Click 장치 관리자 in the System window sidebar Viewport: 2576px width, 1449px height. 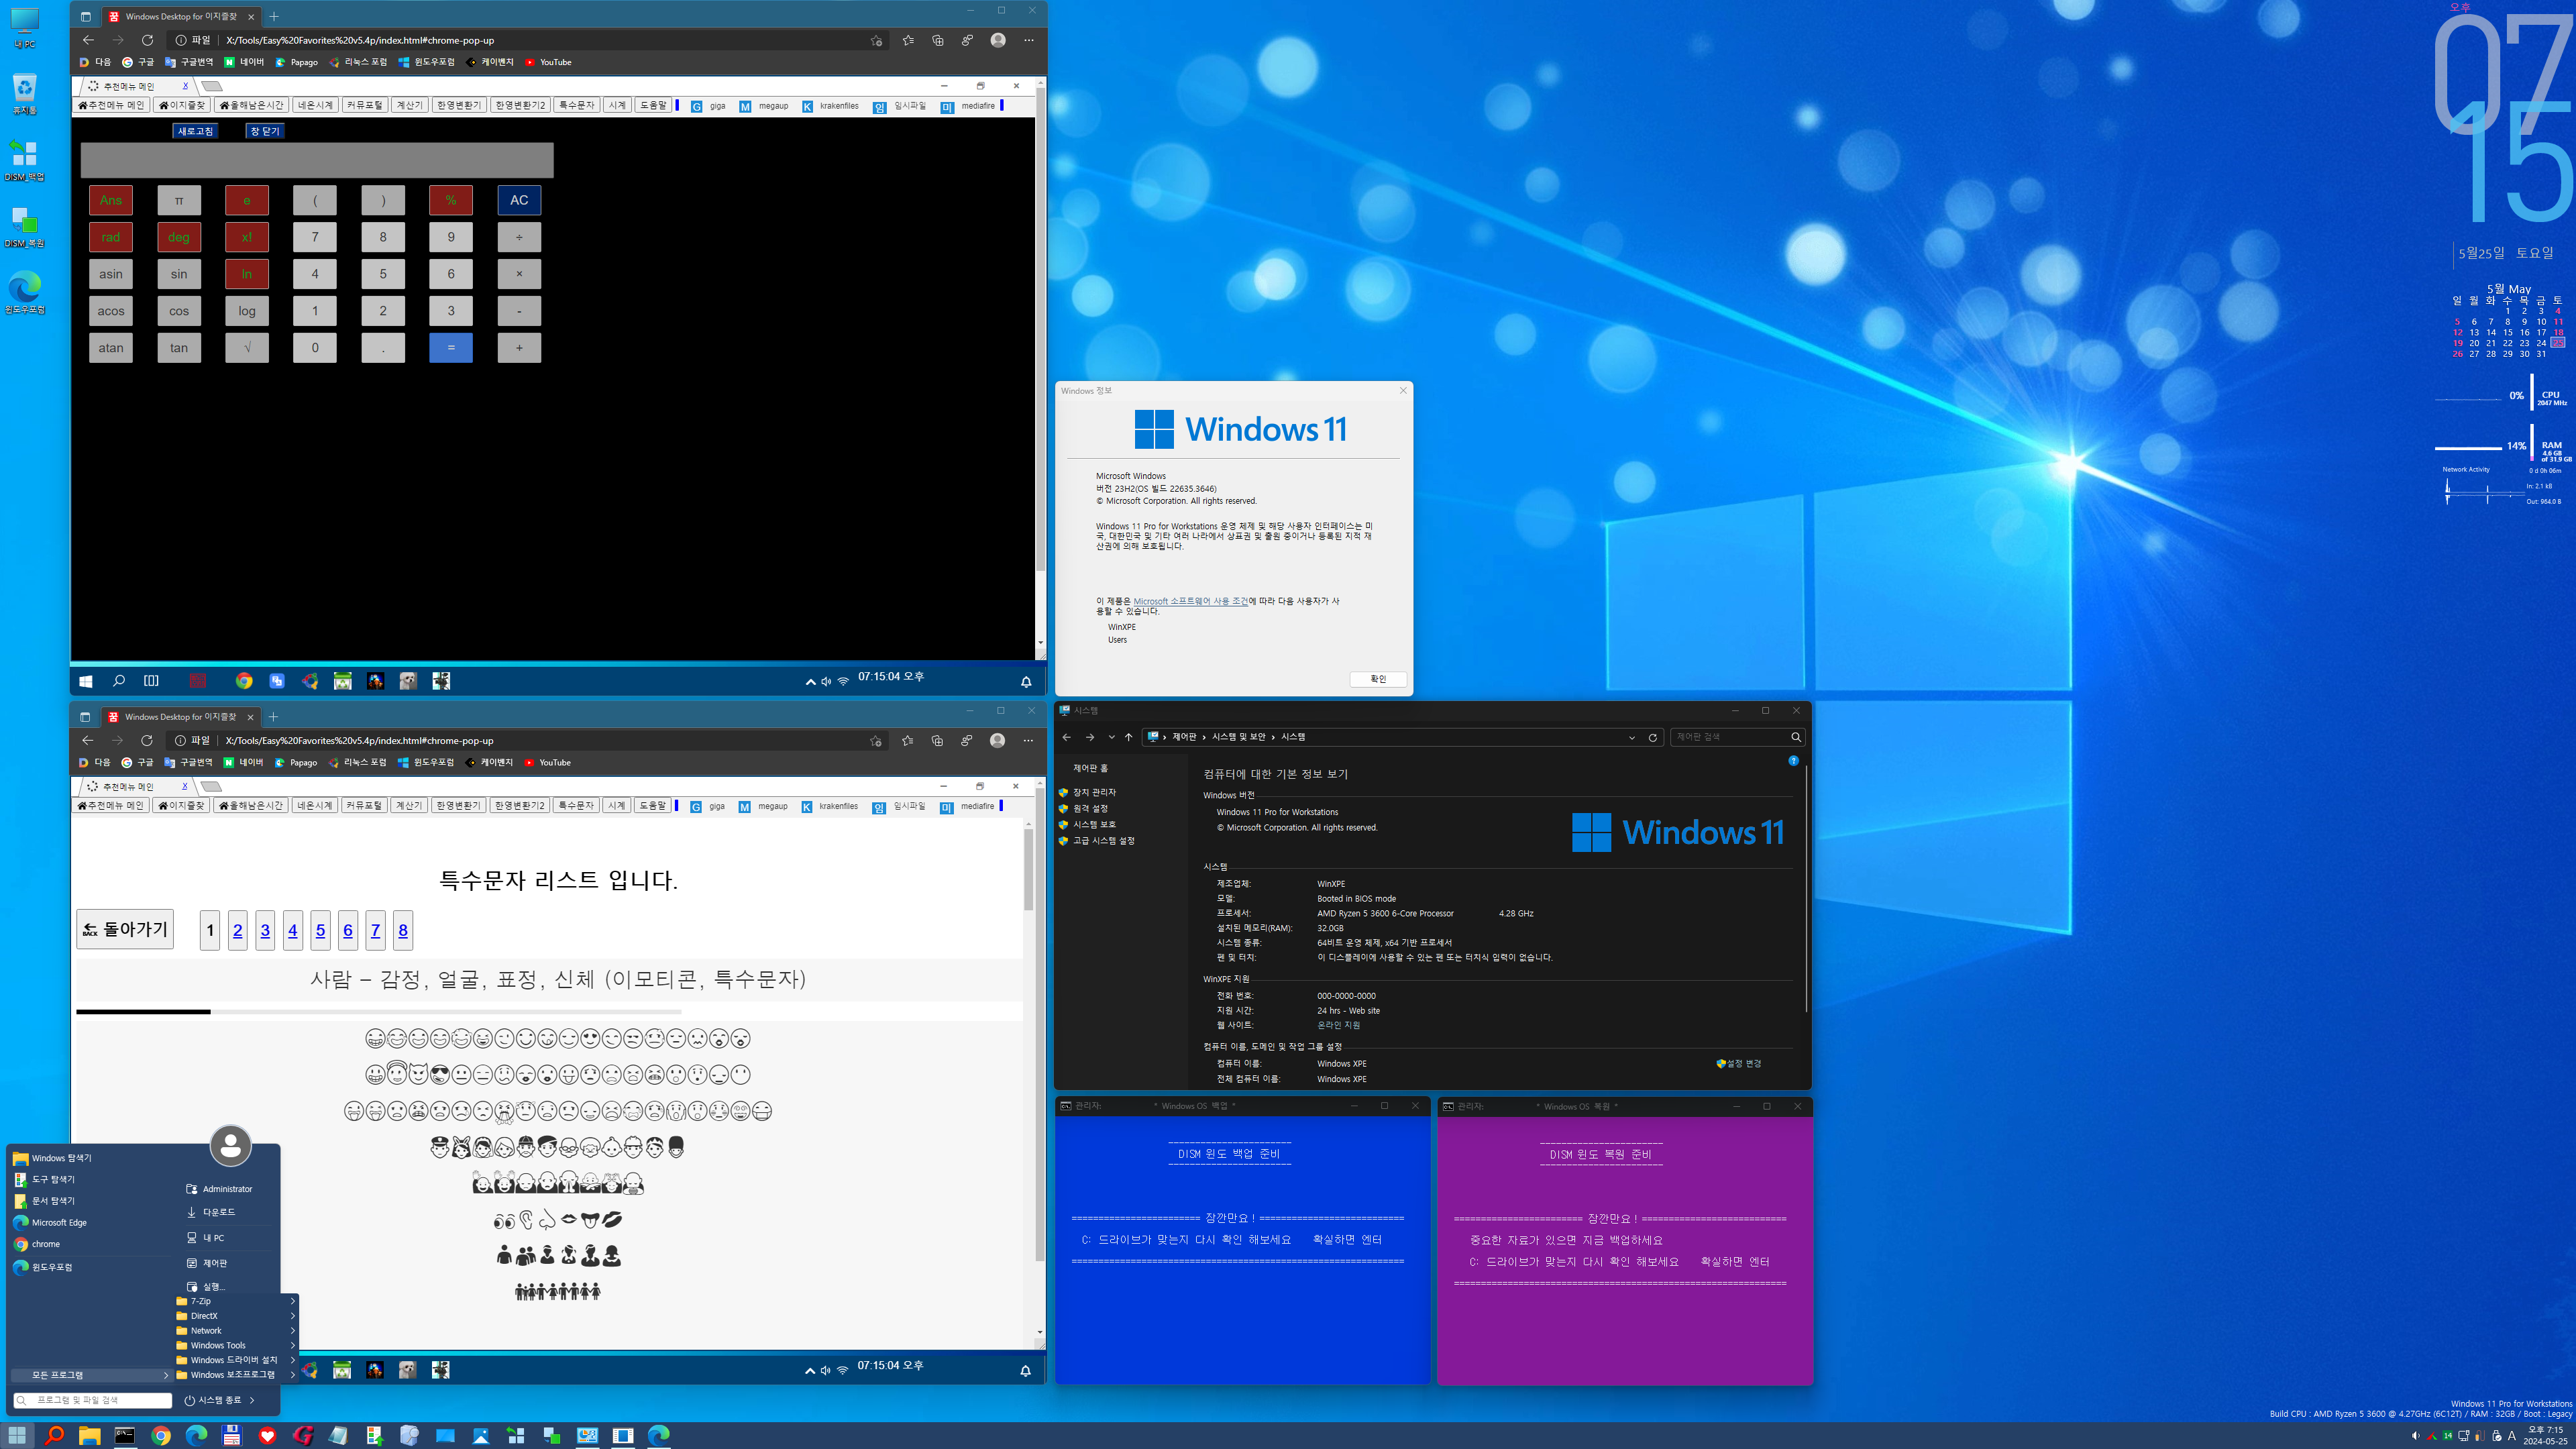[1094, 792]
